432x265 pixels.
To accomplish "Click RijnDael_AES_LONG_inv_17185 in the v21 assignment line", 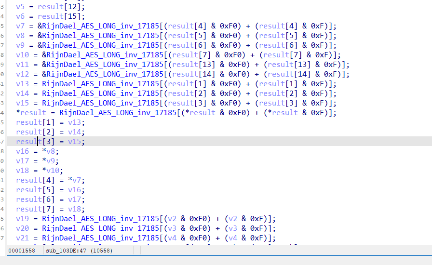I will click(x=101, y=238).
